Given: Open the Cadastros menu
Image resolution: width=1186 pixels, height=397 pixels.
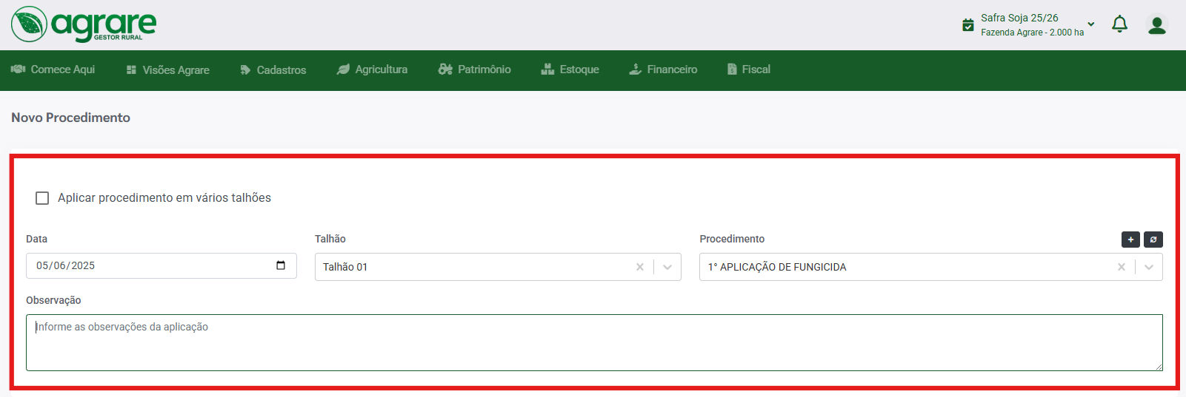Looking at the screenshot, I should click(x=273, y=70).
